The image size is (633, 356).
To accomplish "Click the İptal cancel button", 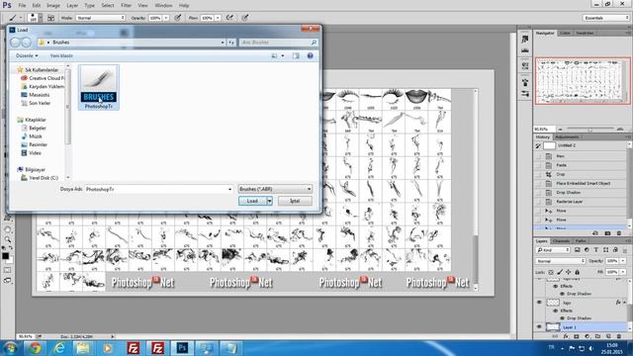I will point(295,201).
